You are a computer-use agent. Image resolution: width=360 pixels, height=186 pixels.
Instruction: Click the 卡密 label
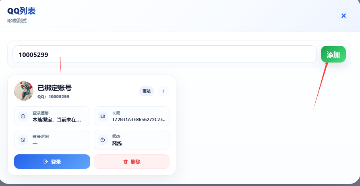(116, 113)
